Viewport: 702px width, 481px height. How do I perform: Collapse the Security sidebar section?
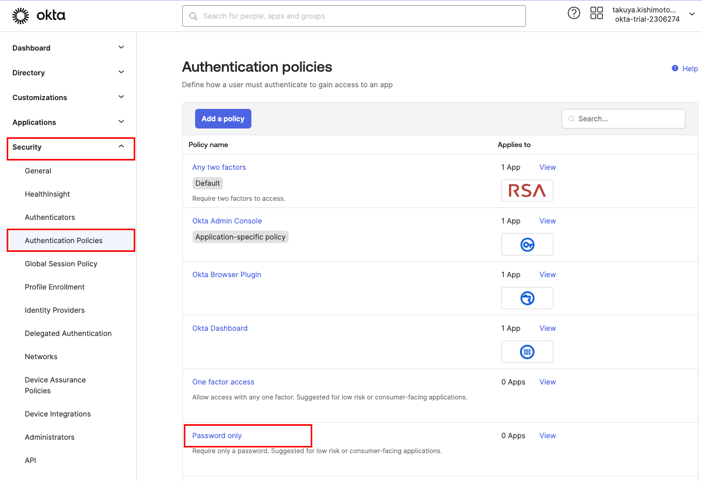coord(121,147)
